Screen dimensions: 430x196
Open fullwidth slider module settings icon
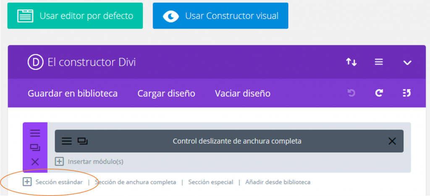(67, 141)
